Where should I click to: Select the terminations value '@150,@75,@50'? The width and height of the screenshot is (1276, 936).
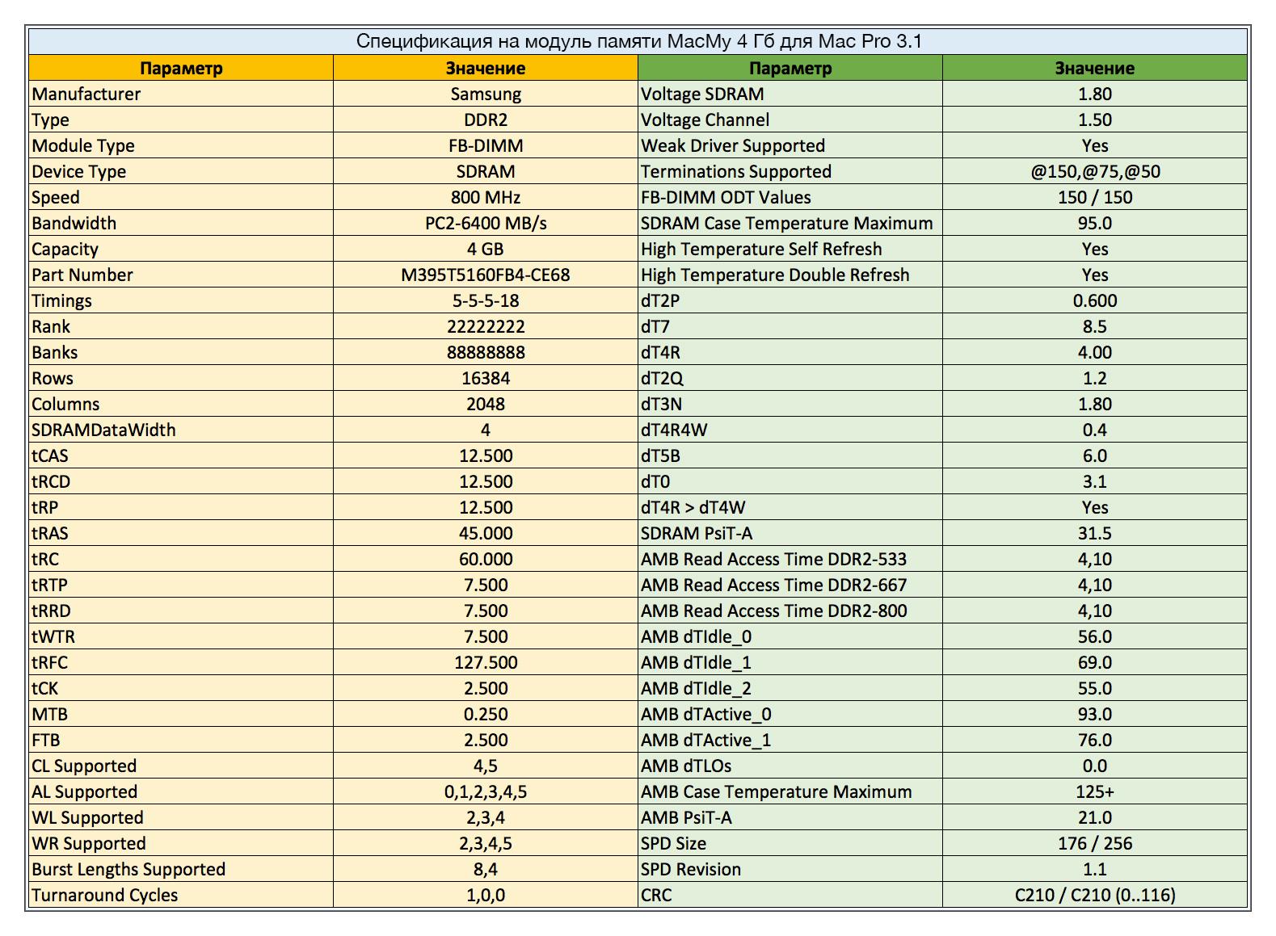click(x=1095, y=171)
